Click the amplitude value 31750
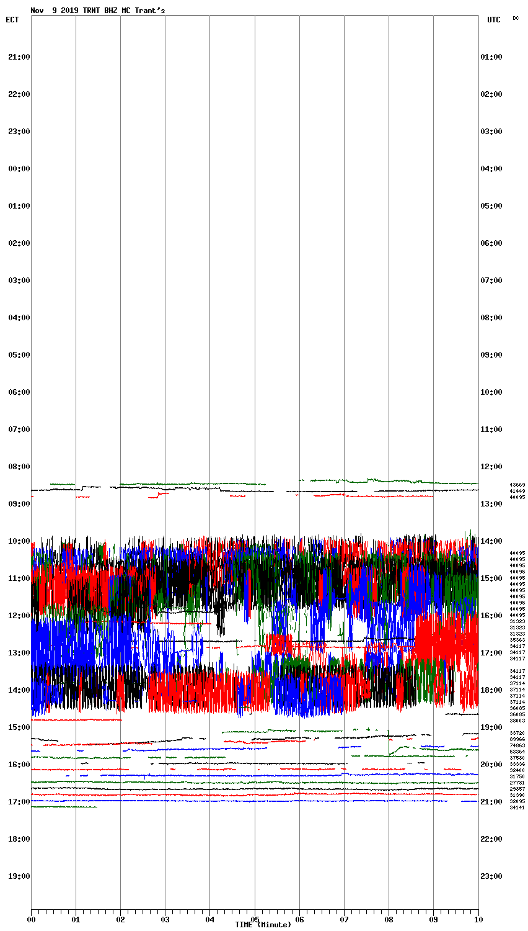The height and width of the screenshot is (931, 528). click(x=517, y=776)
